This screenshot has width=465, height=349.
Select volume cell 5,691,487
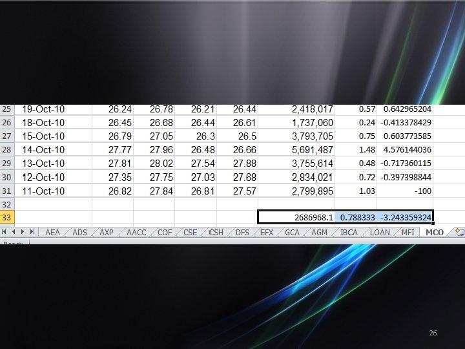[x=296, y=149]
